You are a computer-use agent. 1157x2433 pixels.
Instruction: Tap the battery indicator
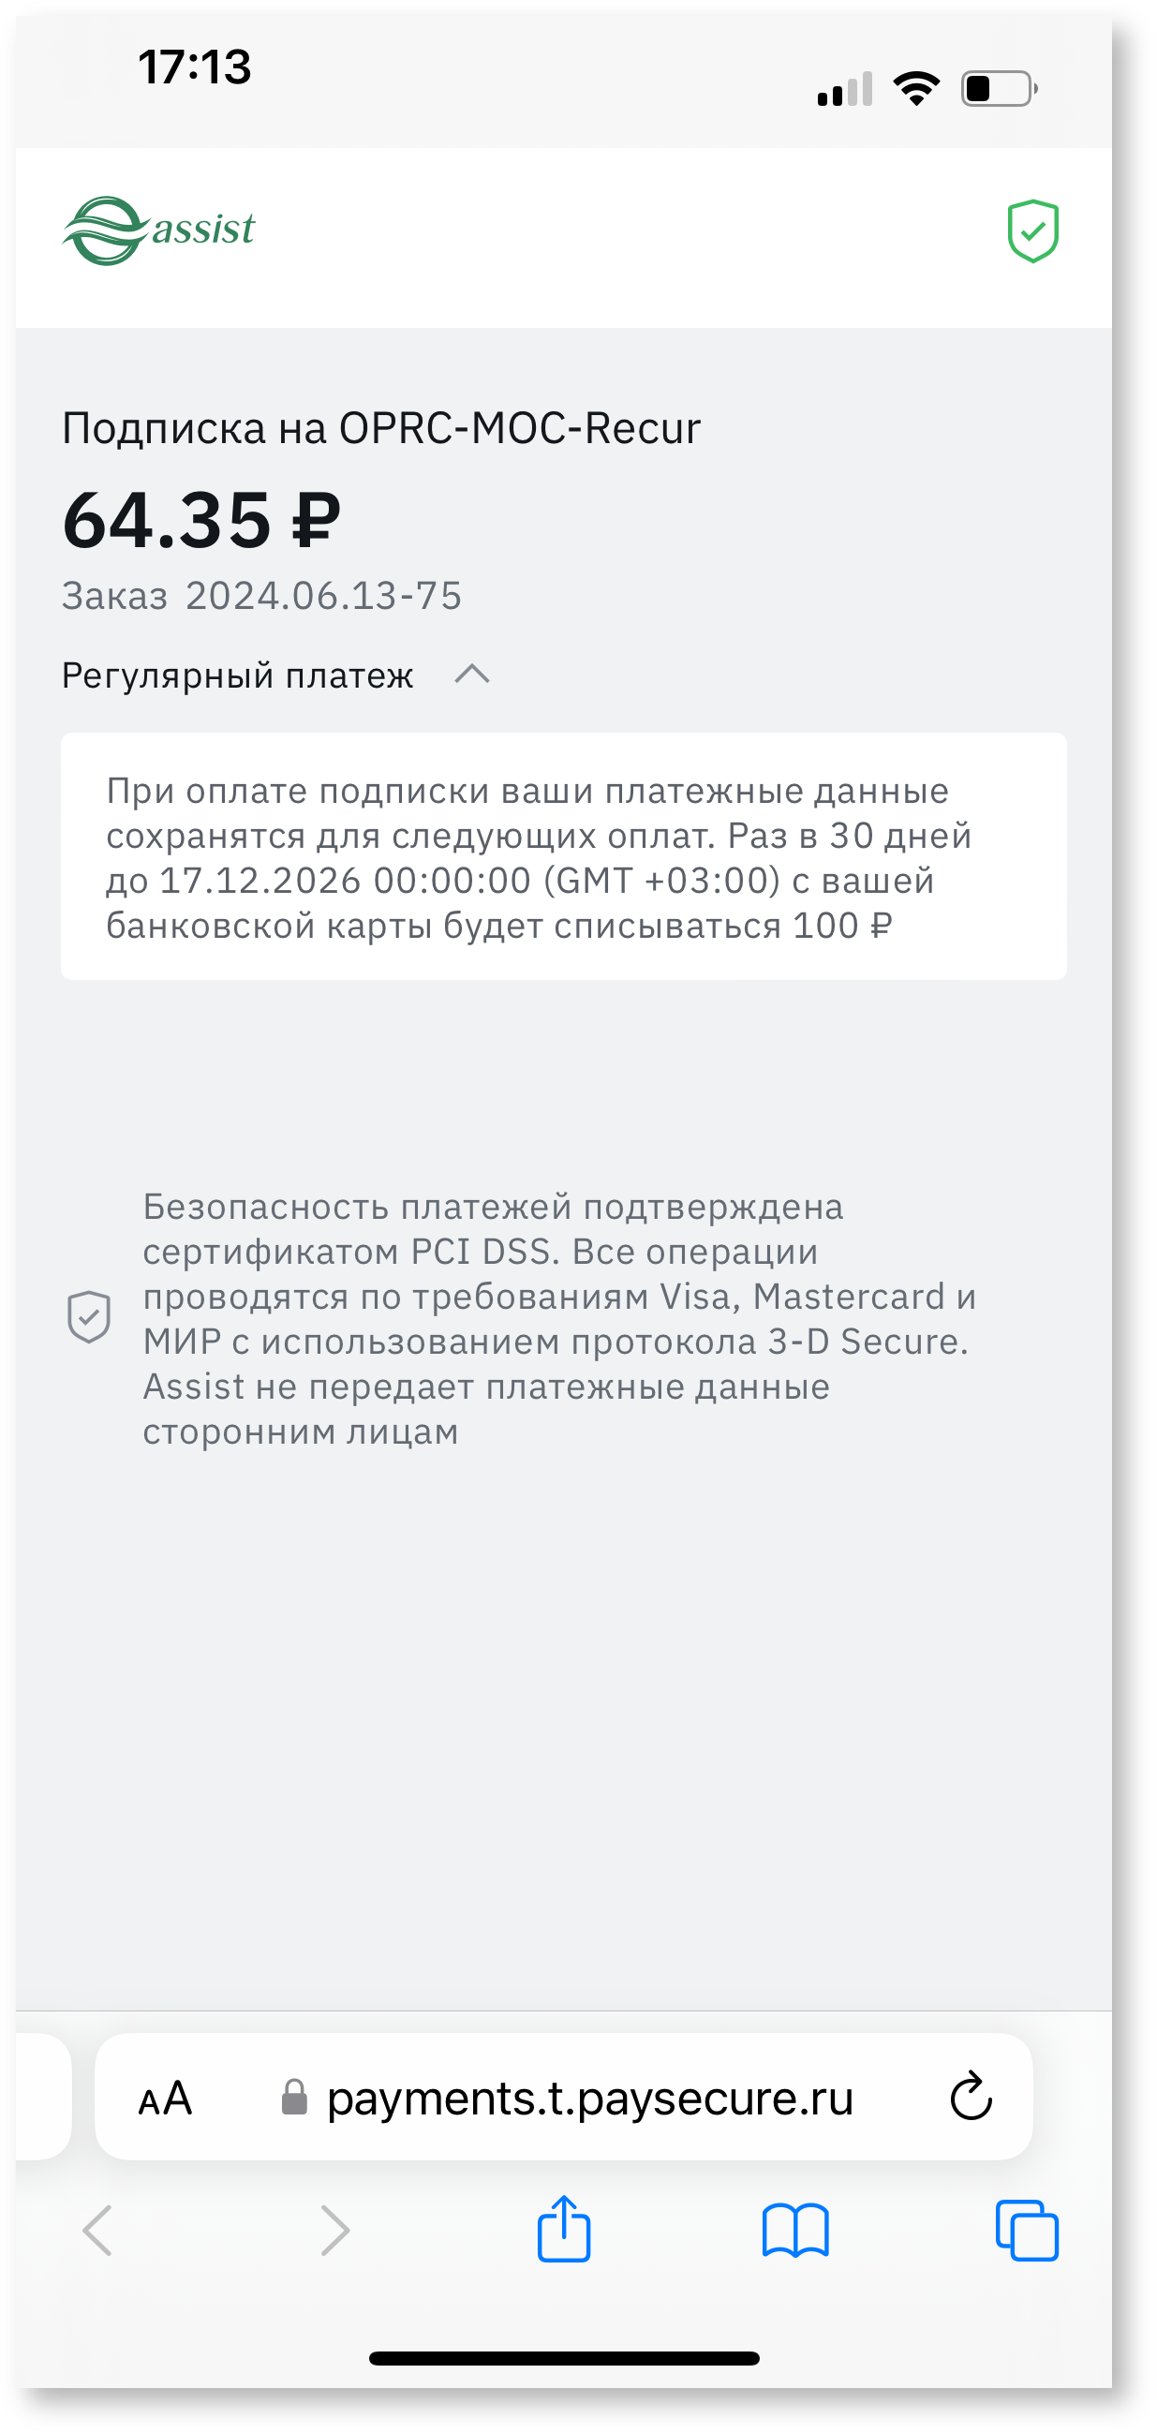(x=999, y=89)
